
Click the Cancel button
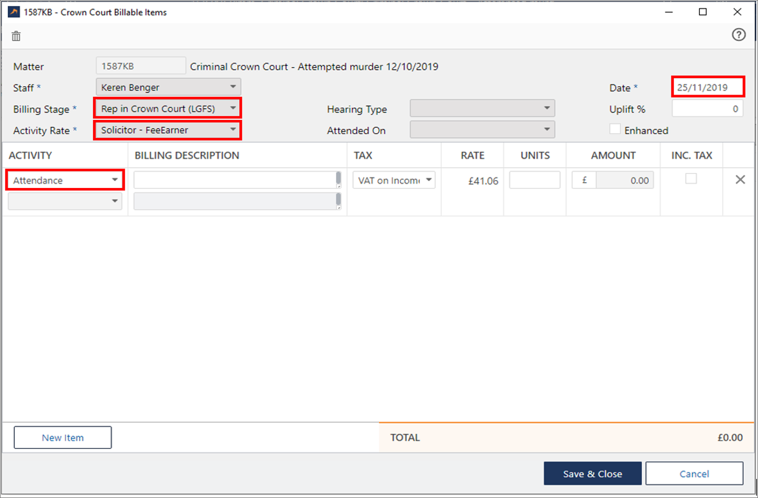tap(694, 474)
